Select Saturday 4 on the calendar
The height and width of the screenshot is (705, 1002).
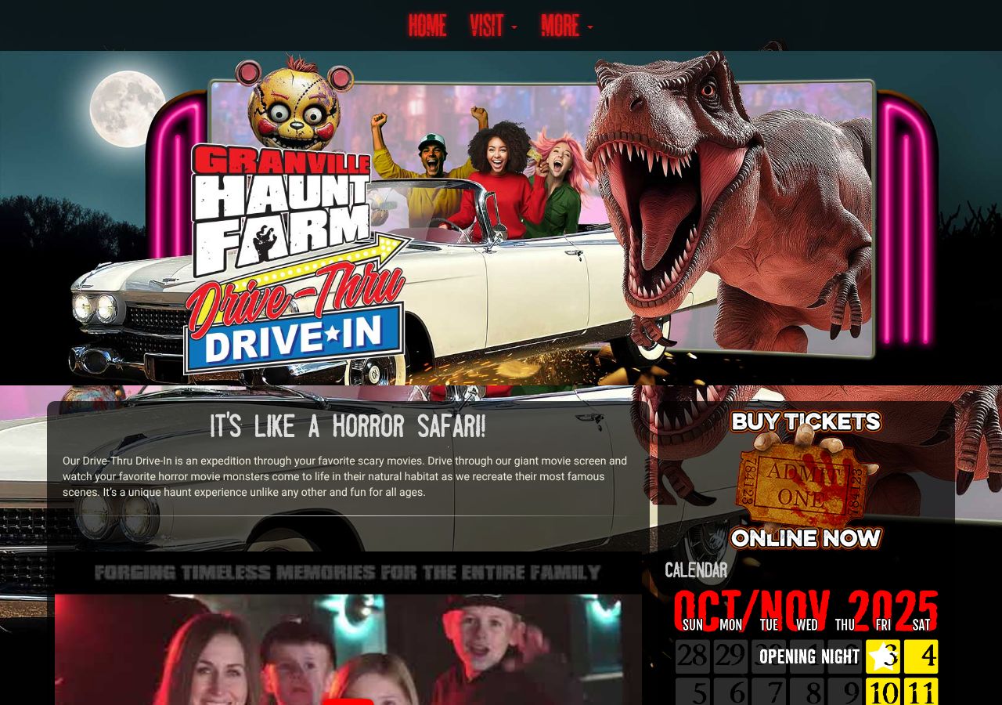point(921,656)
